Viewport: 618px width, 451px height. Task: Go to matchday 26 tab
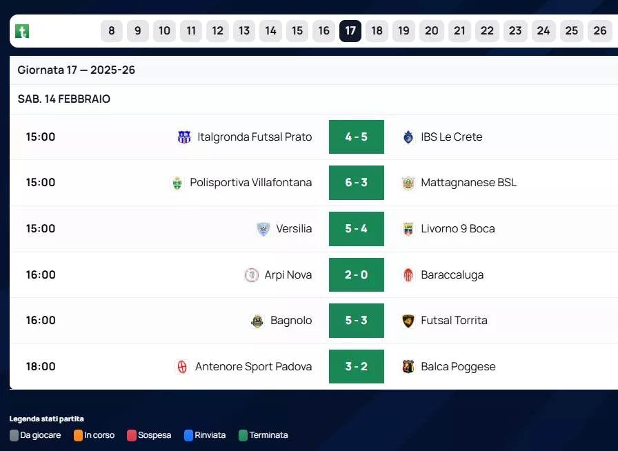(x=600, y=31)
